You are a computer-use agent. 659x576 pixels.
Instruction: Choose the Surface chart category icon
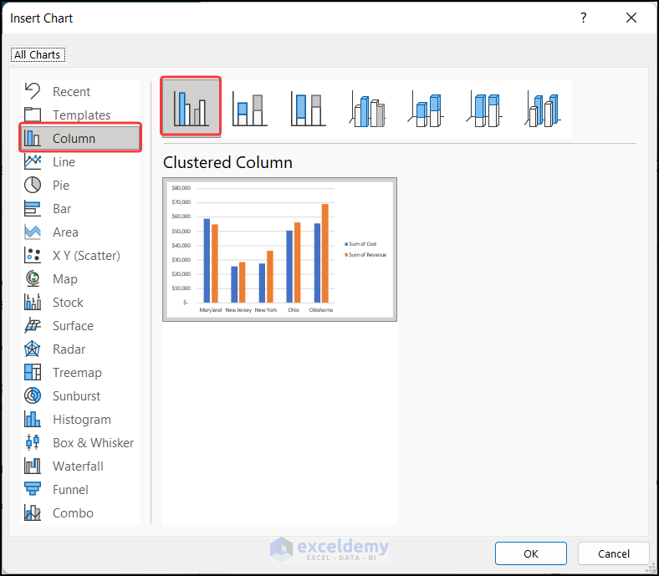click(x=33, y=325)
